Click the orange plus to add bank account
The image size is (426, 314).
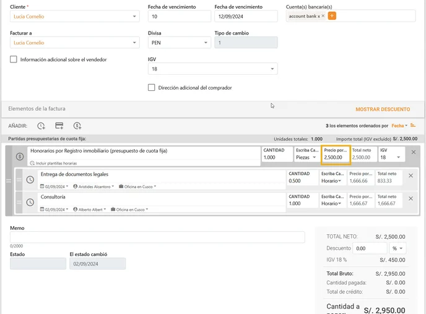click(332, 16)
